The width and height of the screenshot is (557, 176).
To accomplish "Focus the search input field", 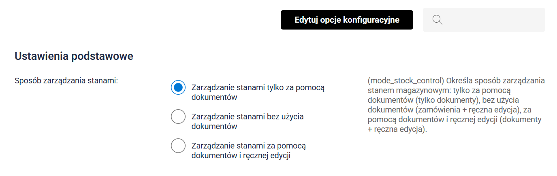I will point(490,20).
